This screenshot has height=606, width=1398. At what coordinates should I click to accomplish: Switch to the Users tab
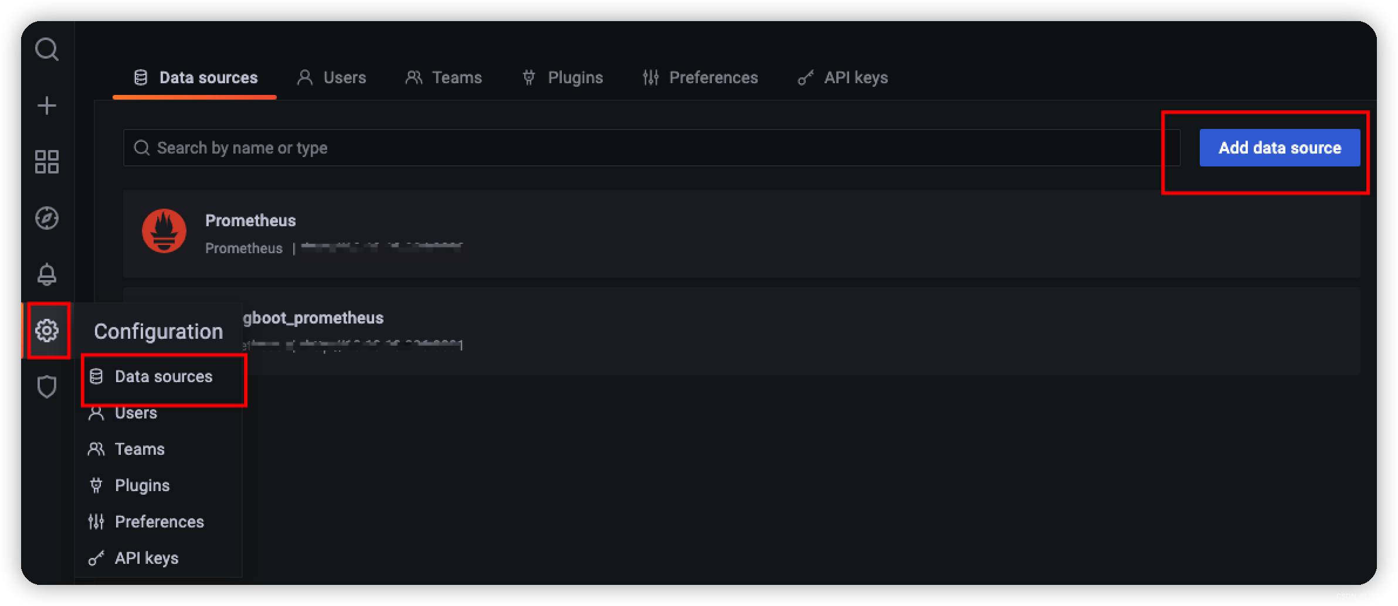[x=331, y=77]
